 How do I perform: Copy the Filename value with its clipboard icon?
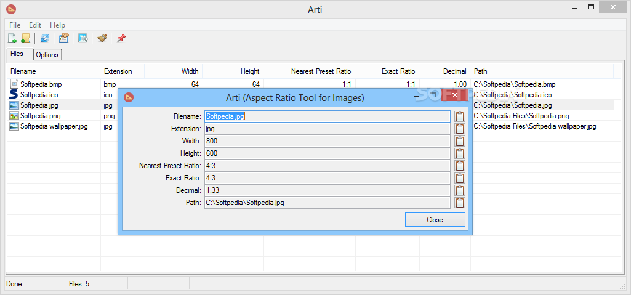[x=460, y=117]
